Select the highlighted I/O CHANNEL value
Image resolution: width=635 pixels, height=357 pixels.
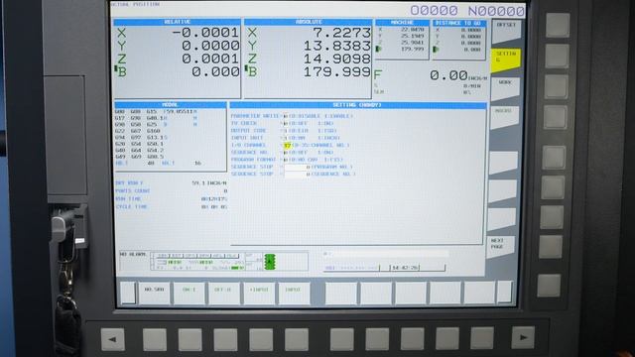coord(287,146)
